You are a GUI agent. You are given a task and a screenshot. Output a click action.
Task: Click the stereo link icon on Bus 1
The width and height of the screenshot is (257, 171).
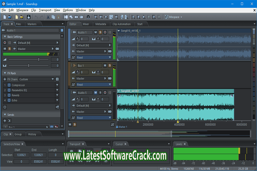coord(110,78)
